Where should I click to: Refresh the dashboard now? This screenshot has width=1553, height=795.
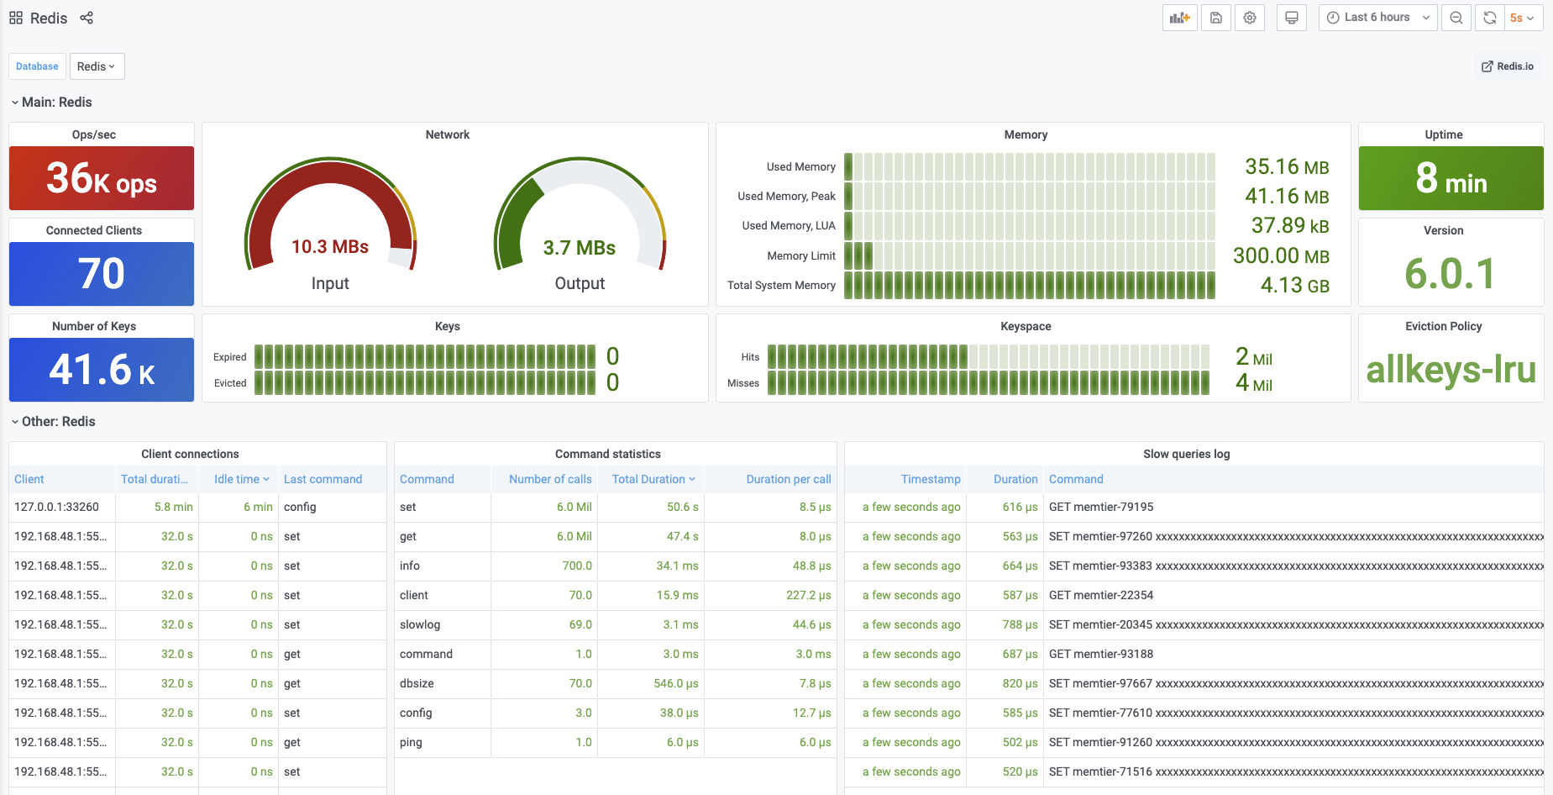click(1489, 18)
